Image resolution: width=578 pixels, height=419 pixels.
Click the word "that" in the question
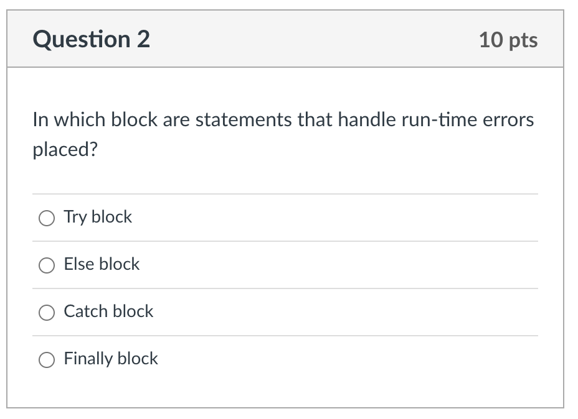tap(315, 119)
